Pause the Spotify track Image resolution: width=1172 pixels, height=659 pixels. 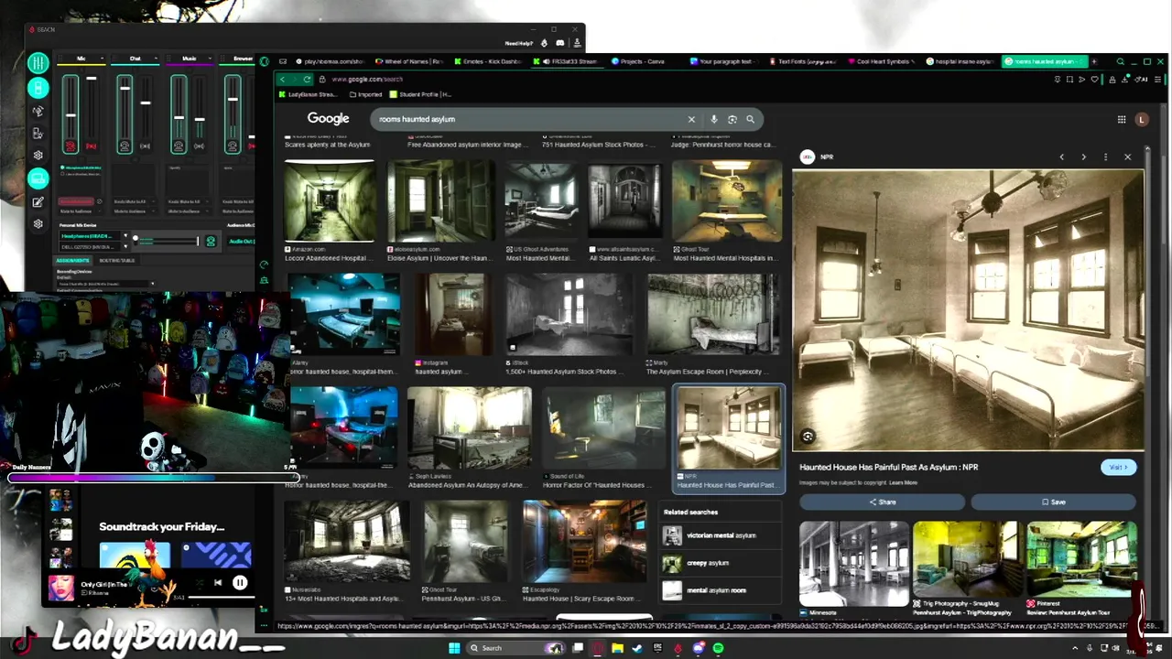click(240, 582)
